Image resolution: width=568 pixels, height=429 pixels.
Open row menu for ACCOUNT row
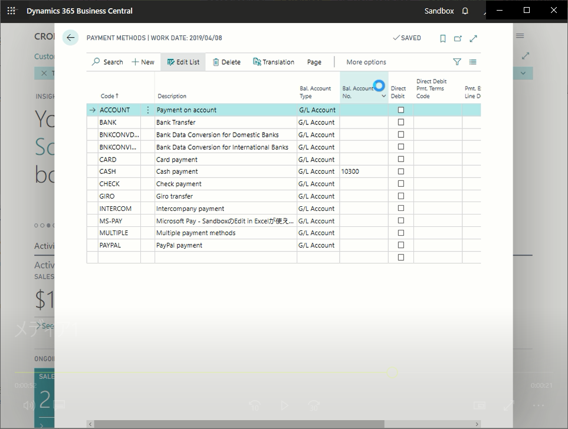[148, 110]
